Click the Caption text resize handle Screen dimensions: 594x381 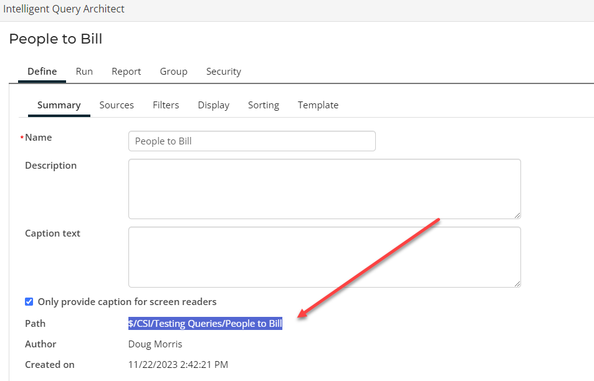pos(517,283)
